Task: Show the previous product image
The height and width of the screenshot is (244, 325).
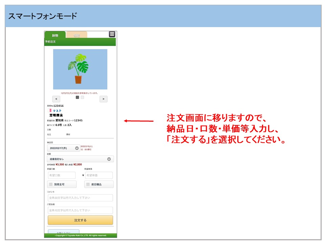Action: 56,99
